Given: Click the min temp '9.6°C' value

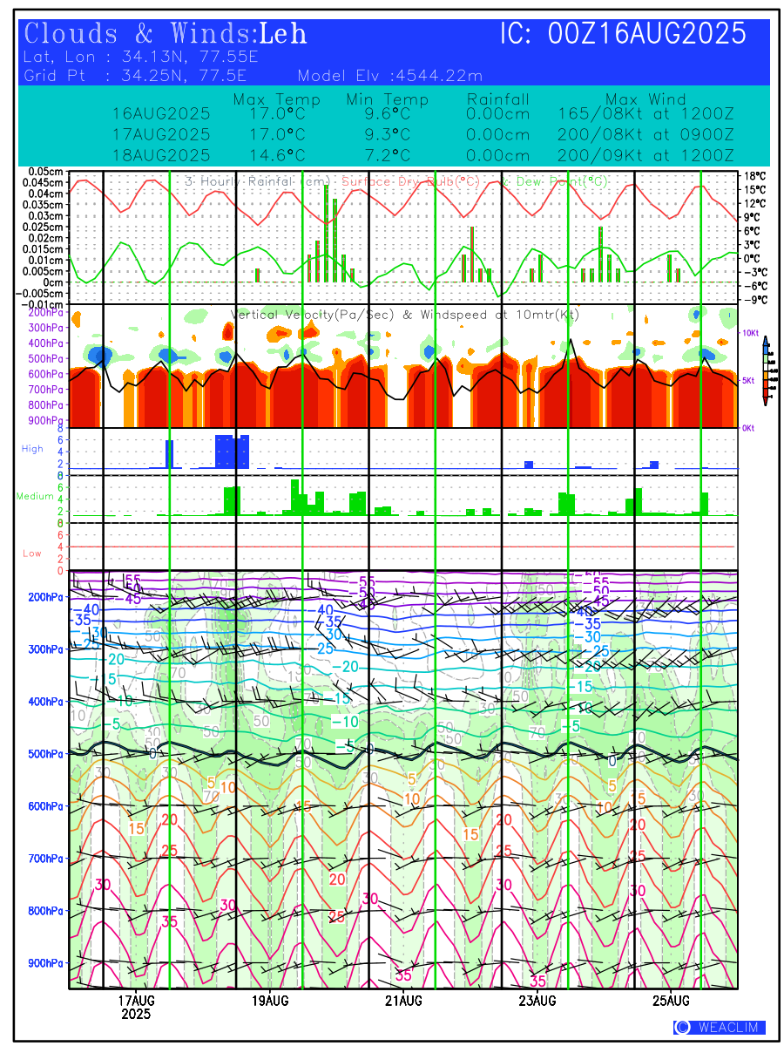Looking at the screenshot, I should click(388, 113).
